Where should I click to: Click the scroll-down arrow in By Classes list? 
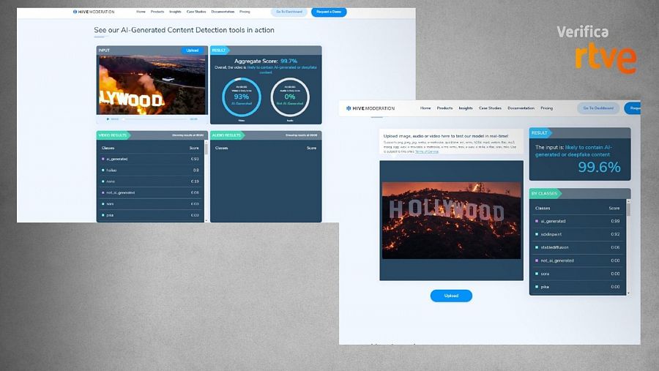pos(628,292)
